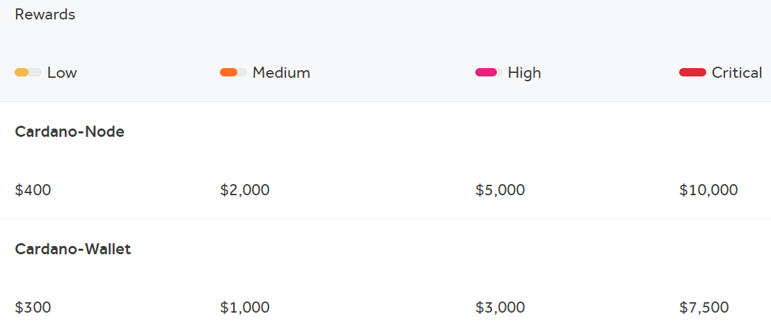Select the Low severity label
This screenshot has width=771, height=330.
tap(62, 73)
